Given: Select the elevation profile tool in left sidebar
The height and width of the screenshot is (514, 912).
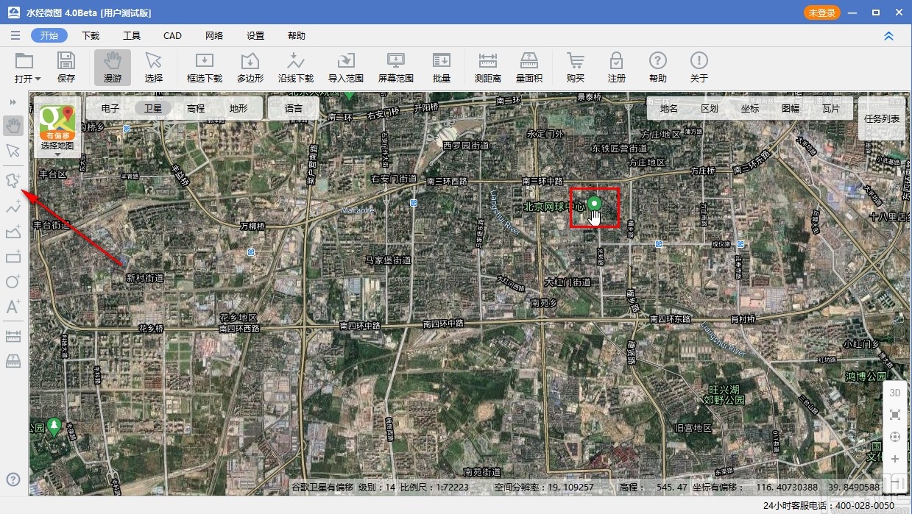Looking at the screenshot, I should click(x=13, y=232).
